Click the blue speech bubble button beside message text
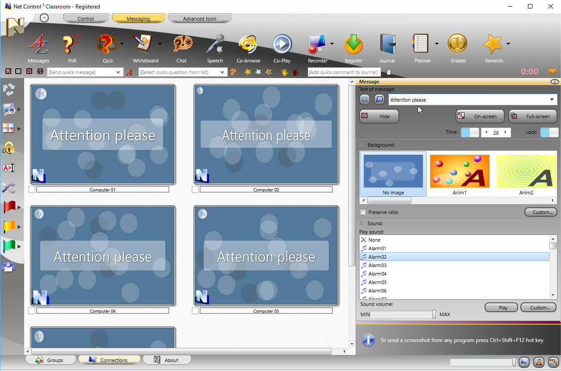 point(379,99)
